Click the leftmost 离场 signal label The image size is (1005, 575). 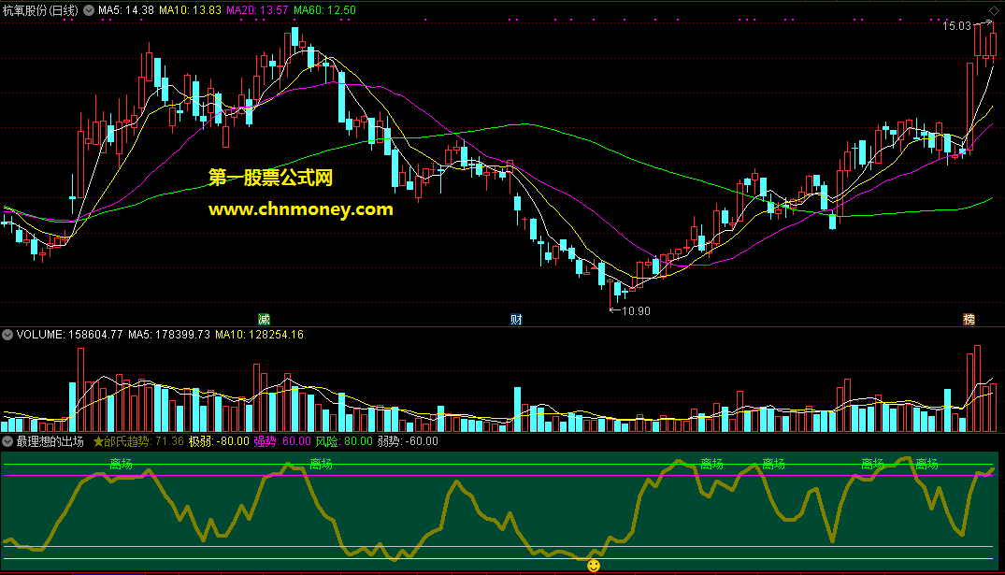(121, 464)
